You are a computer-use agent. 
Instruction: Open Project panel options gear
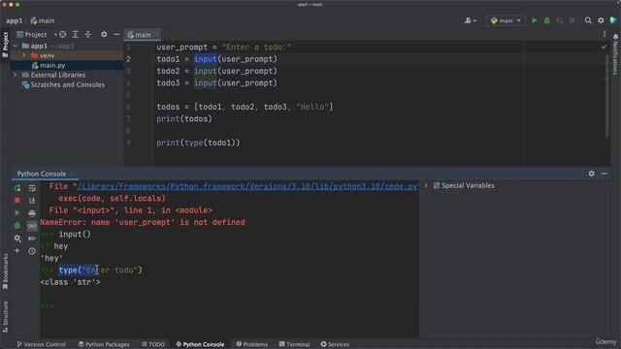point(104,35)
